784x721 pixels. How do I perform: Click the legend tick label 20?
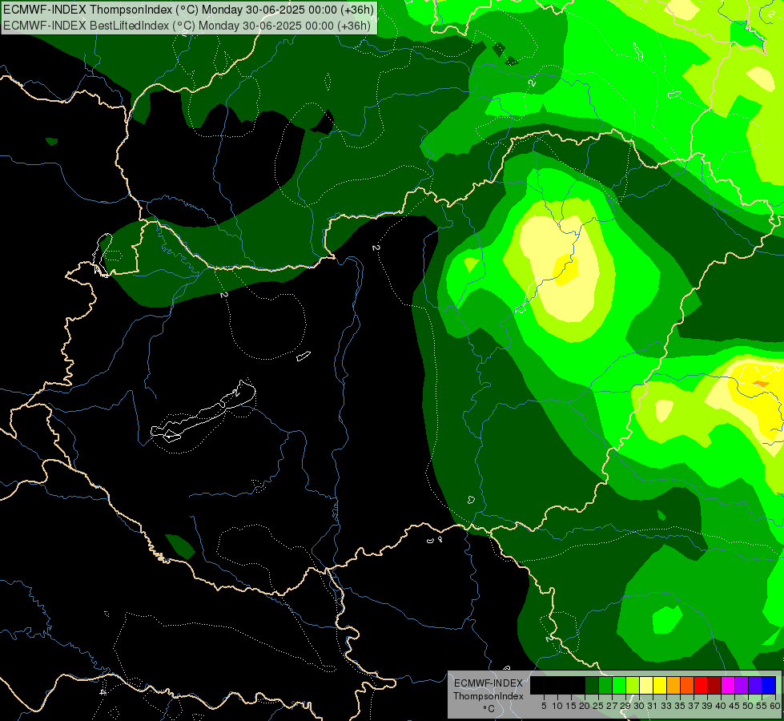pos(585,706)
